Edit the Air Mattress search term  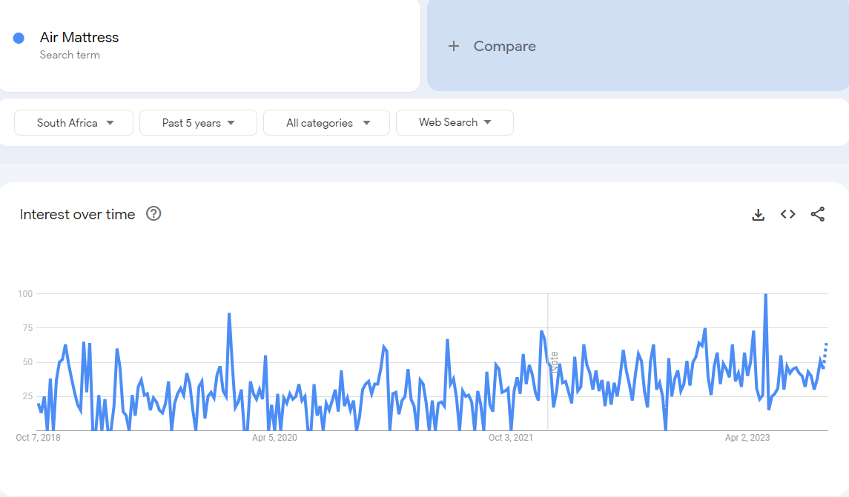[79, 37]
